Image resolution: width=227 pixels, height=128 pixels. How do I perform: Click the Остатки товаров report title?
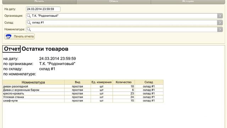[45, 49]
